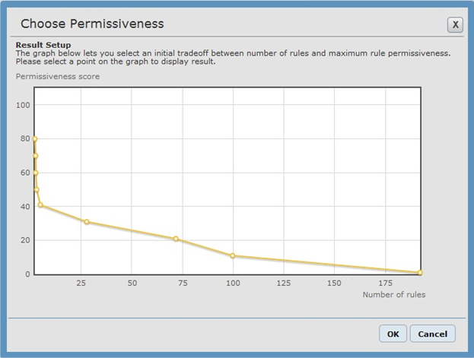This screenshot has width=474, height=358.
Task: Click the "Number of rules" axis label
Action: [393, 294]
